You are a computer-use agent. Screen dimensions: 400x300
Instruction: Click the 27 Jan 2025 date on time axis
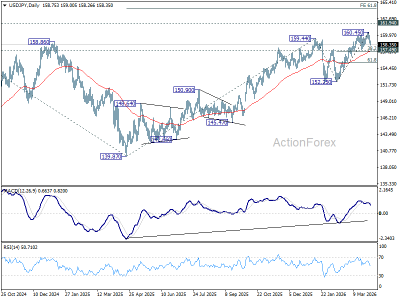(x=78, y=294)
